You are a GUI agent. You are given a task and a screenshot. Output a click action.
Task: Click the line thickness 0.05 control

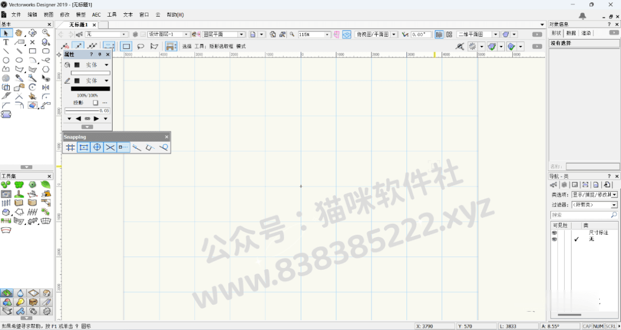87,111
